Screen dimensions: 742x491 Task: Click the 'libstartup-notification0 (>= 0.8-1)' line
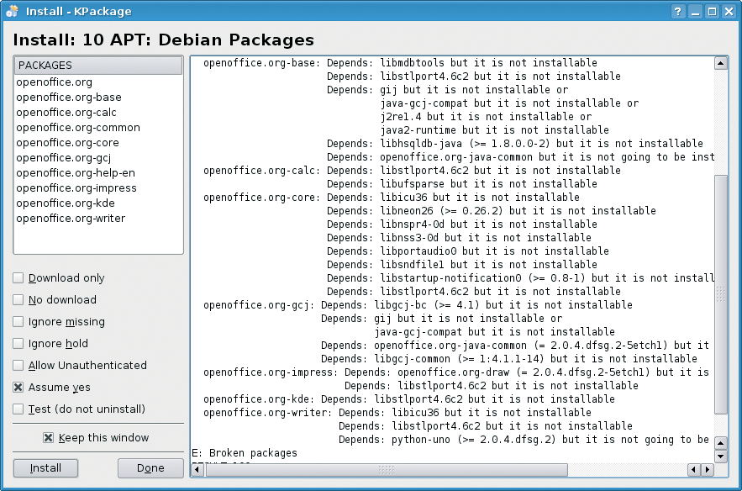[x=520, y=278]
